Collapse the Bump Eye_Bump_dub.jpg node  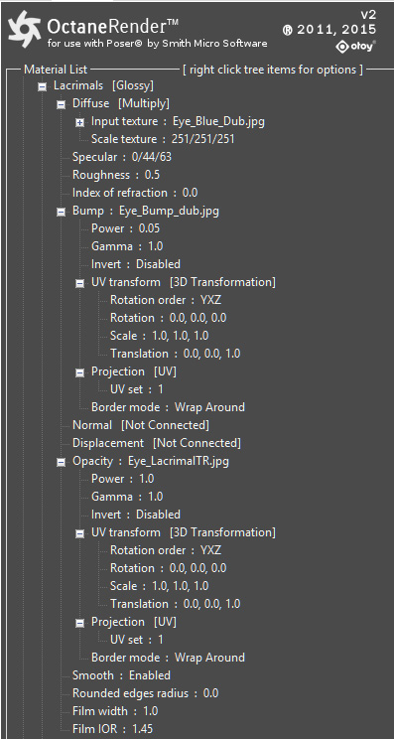click(62, 212)
